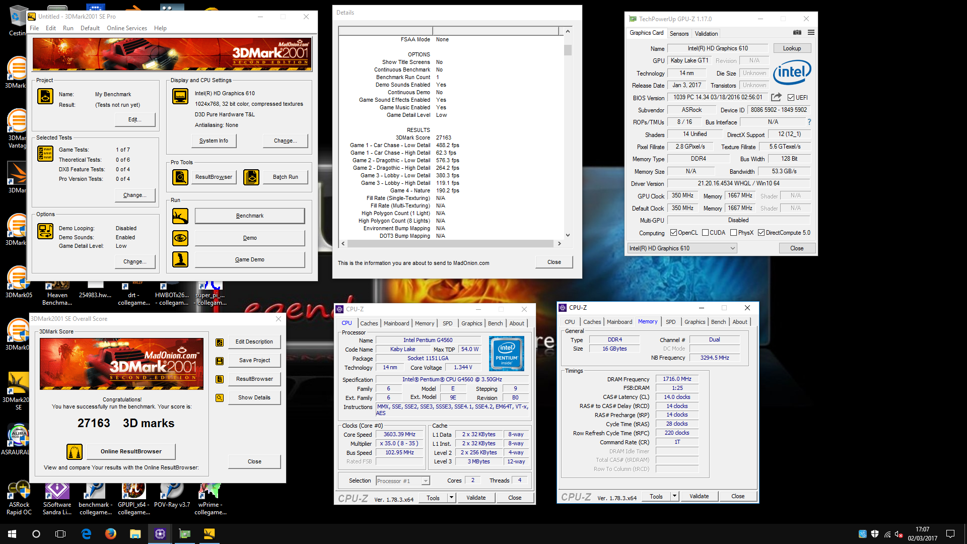Image resolution: width=967 pixels, height=544 pixels.
Task: Click the Save Project floppy icon
Action: pos(220,361)
